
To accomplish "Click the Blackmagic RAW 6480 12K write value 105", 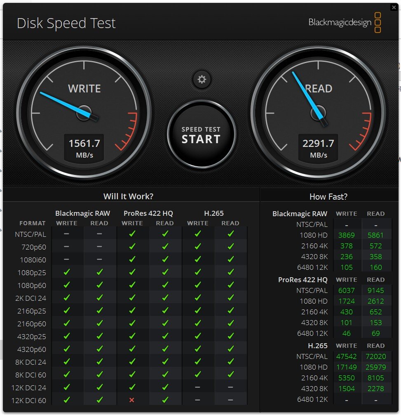I will click(x=346, y=267).
